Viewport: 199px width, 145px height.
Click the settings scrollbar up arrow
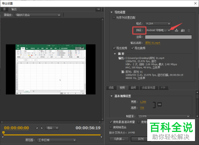click(197, 92)
